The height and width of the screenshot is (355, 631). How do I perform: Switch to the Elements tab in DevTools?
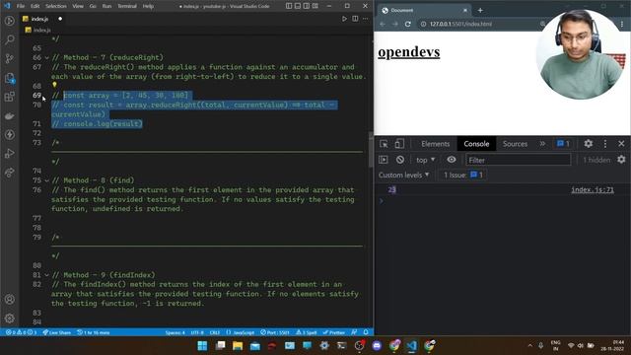[x=435, y=144]
